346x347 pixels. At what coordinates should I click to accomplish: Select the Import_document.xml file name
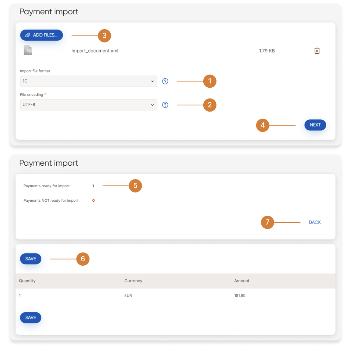(95, 51)
